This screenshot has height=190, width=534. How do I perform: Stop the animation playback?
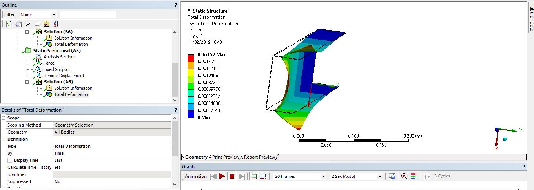[232, 176]
